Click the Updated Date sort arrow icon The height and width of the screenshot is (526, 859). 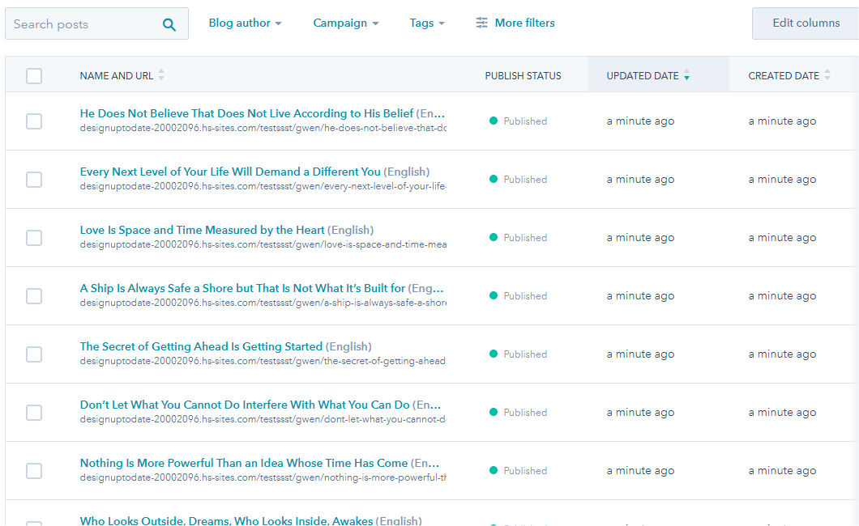click(686, 76)
